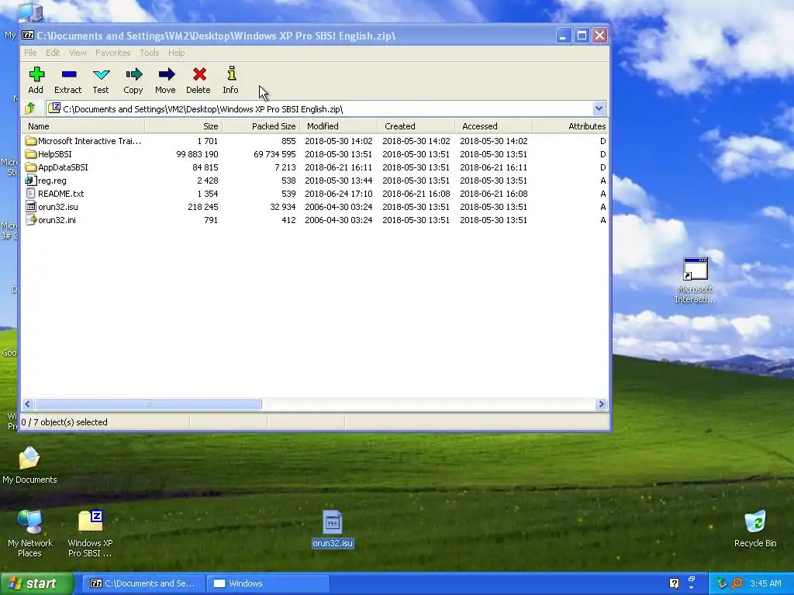Select Windows XP Pro SBSI zip icon

(x=91, y=521)
